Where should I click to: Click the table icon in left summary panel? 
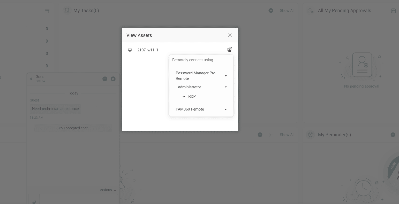pyautogui.click(x=47, y=11)
